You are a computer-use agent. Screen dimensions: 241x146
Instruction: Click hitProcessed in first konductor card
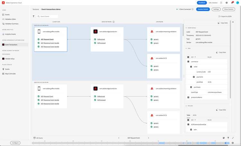click(x=101, y=43)
